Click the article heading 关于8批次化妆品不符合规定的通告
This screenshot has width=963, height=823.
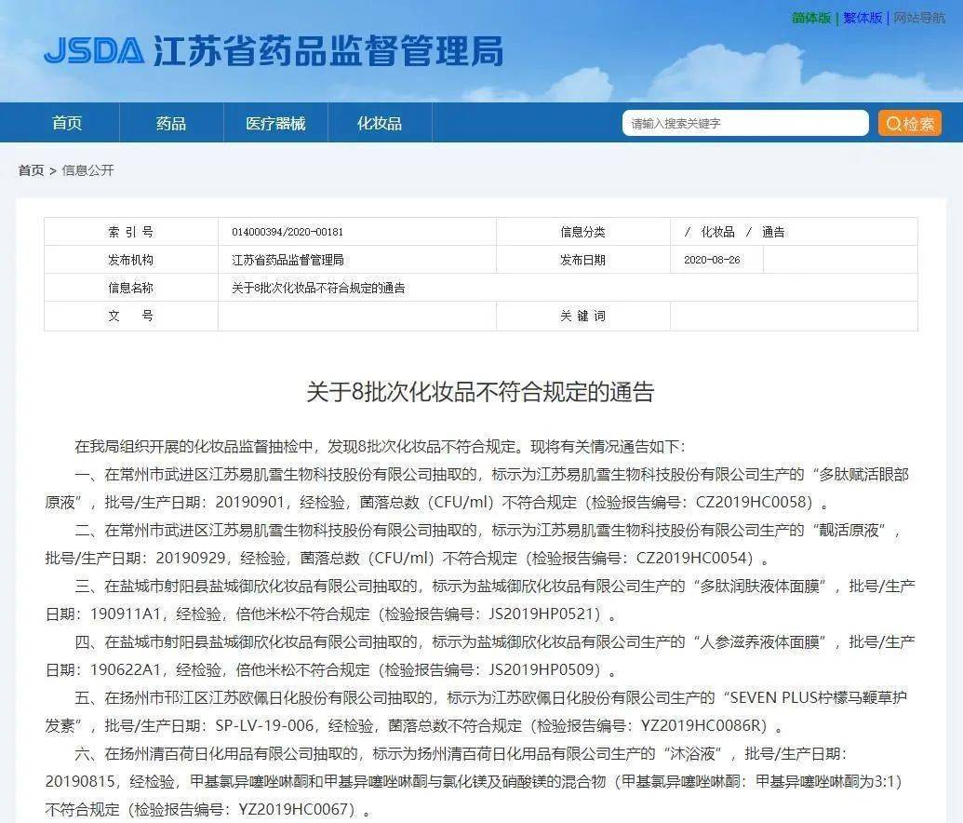pos(480,392)
